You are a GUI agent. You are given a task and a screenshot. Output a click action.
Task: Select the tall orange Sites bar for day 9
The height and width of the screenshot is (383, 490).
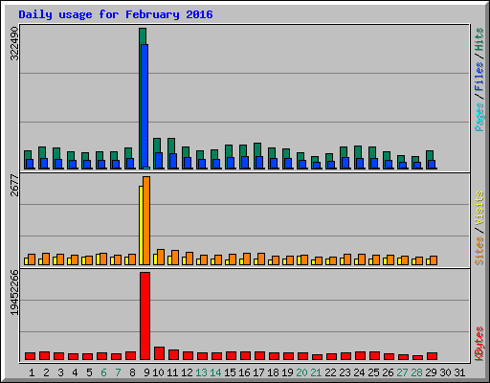[x=146, y=220]
